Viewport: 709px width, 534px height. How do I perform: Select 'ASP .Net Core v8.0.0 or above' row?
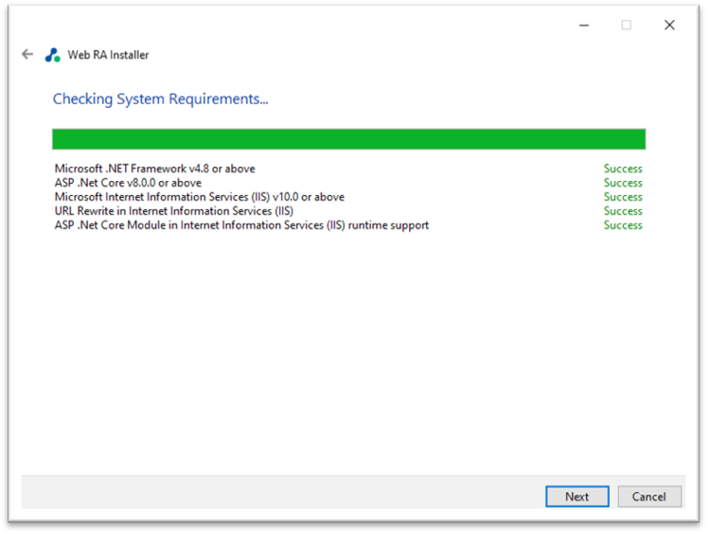pos(348,183)
